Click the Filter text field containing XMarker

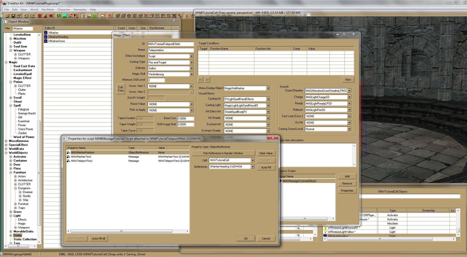pyautogui.click(x=22, y=29)
